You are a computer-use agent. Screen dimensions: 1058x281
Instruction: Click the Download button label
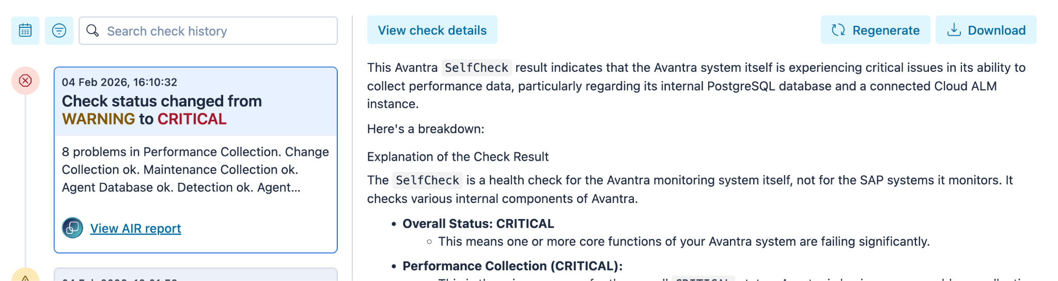(997, 30)
